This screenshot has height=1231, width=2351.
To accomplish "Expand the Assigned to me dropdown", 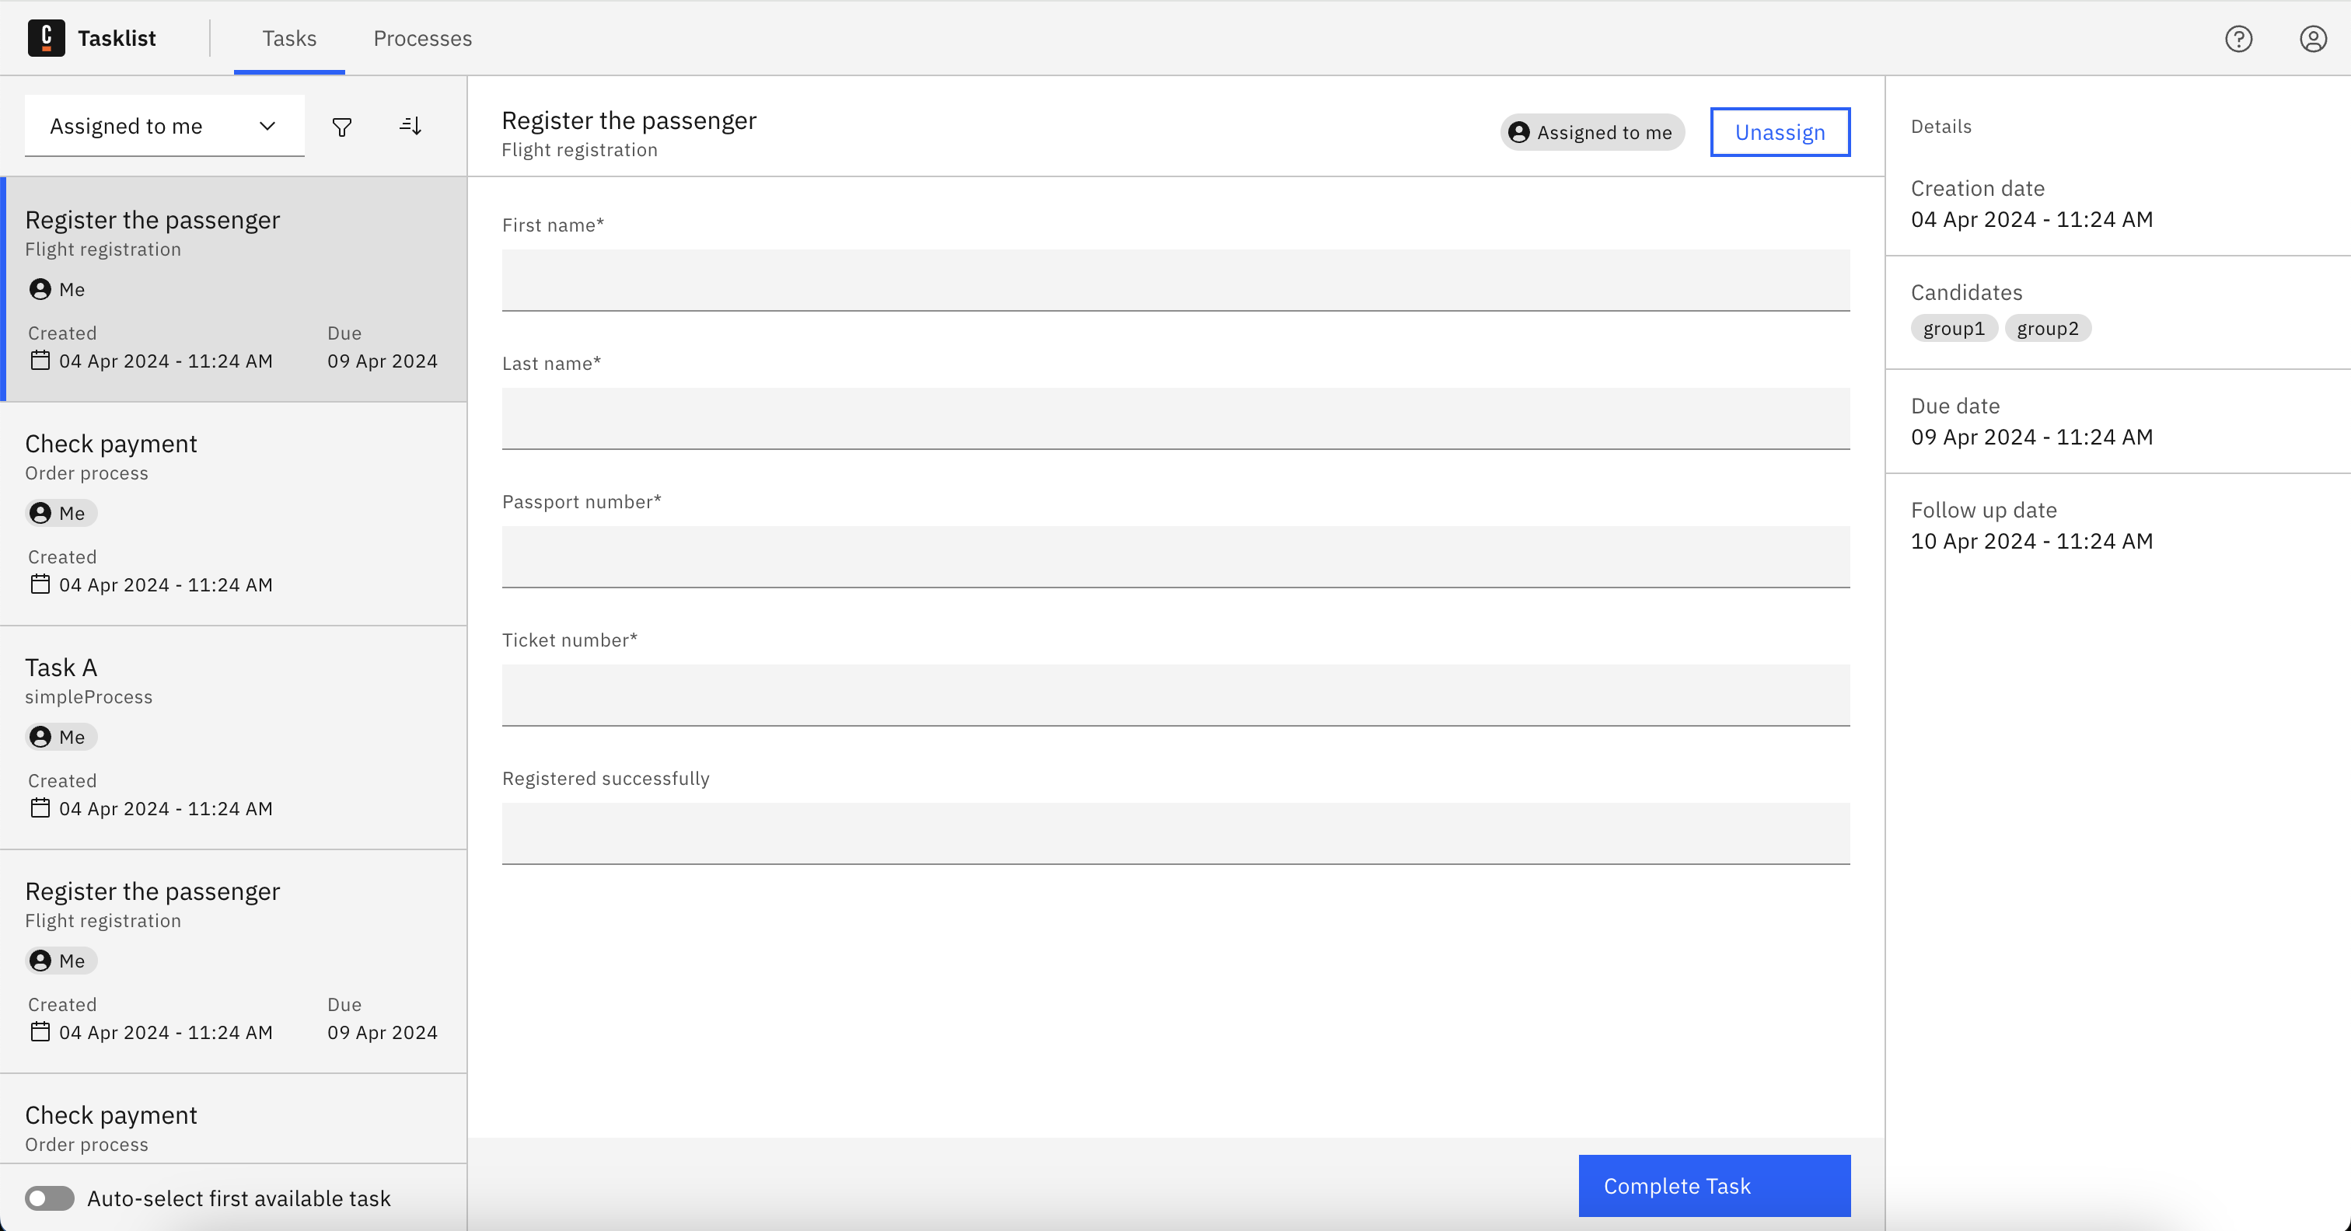I will coord(164,126).
